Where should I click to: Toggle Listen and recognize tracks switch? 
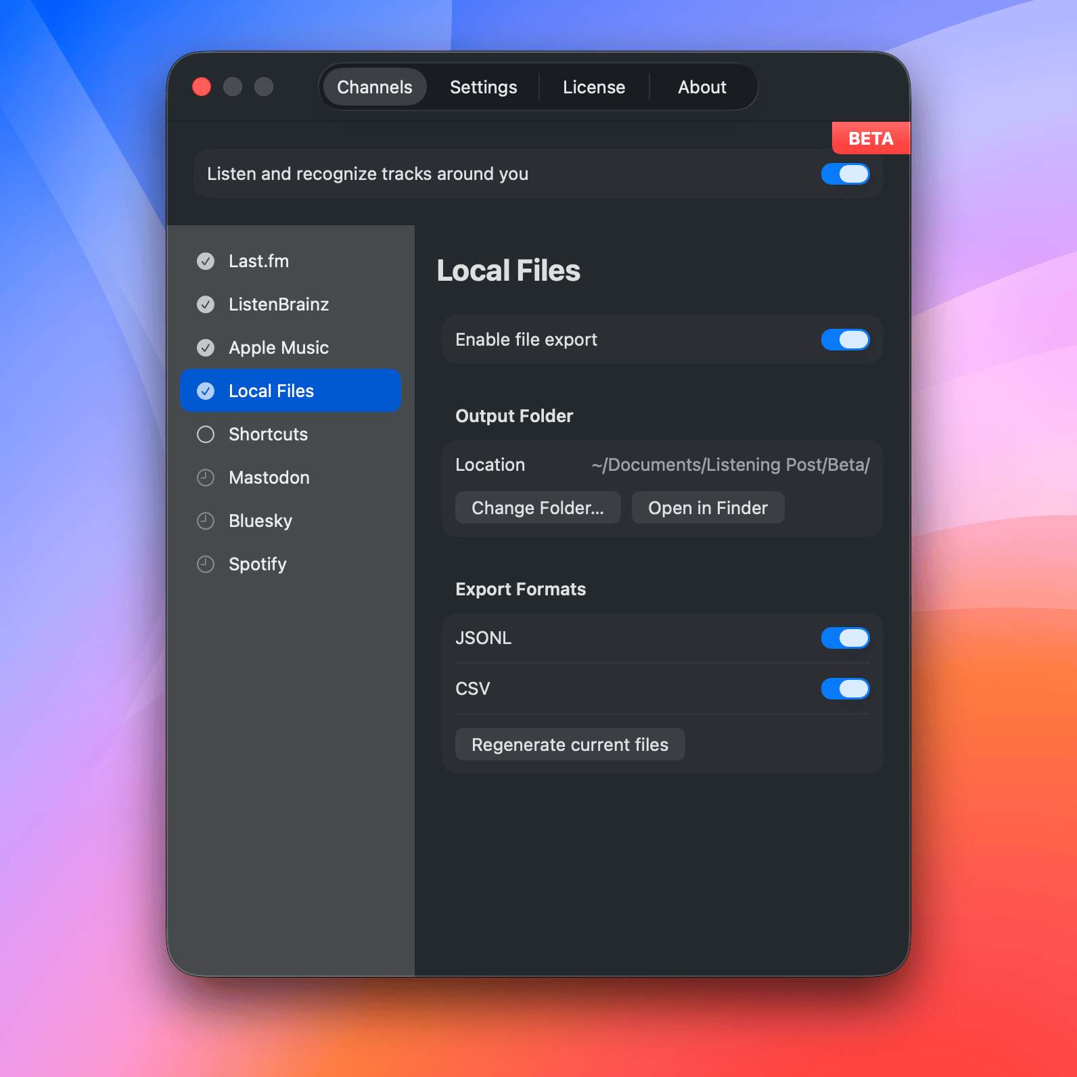click(x=845, y=174)
